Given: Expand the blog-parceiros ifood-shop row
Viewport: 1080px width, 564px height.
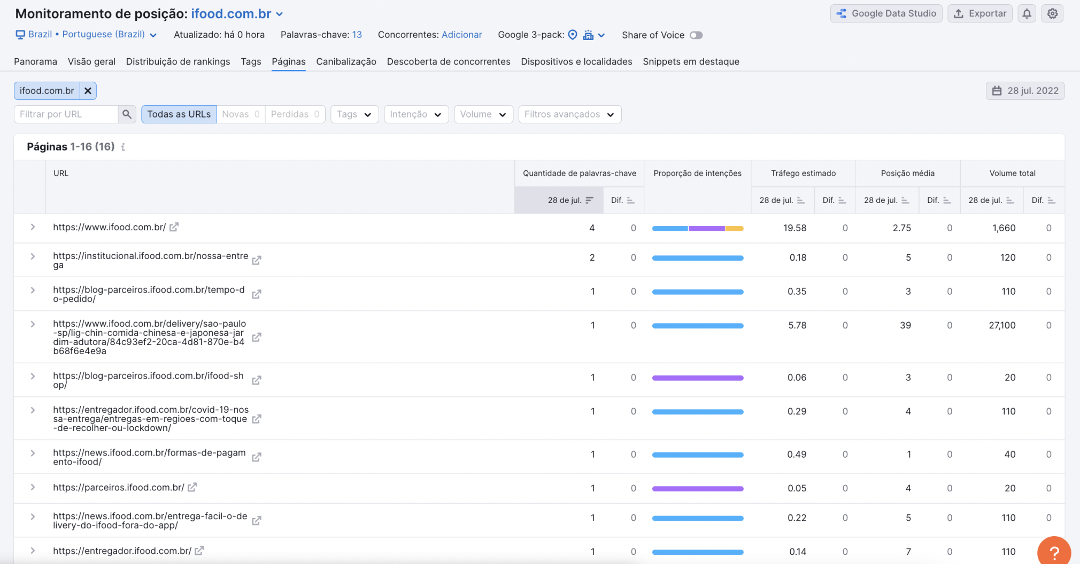Looking at the screenshot, I should pos(33,377).
